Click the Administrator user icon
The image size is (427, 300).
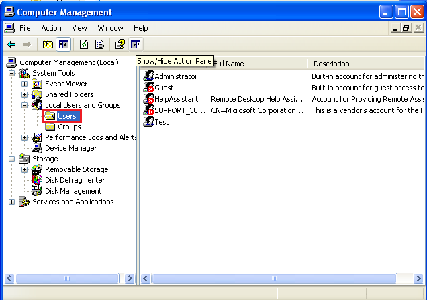pyautogui.click(x=148, y=76)
